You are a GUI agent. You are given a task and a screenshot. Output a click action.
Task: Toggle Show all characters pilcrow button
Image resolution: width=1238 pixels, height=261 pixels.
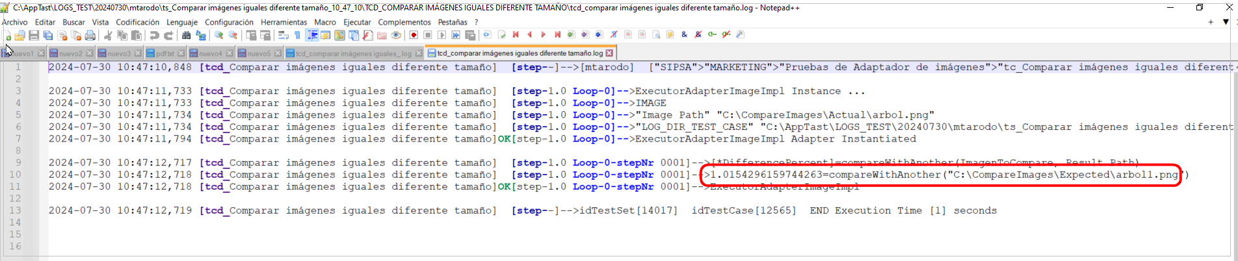297,35
